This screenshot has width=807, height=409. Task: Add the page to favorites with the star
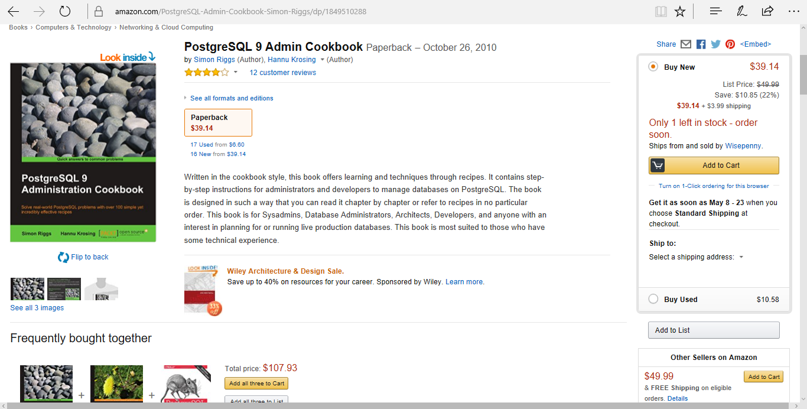click(x=679, y=11)
